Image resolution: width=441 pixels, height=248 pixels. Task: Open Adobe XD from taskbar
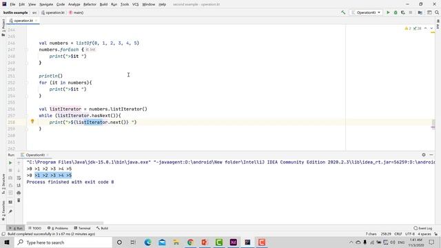[233, 242]
